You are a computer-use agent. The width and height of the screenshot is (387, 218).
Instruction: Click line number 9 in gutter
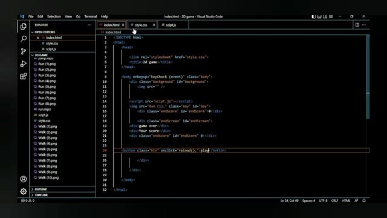tap(105, 77)
